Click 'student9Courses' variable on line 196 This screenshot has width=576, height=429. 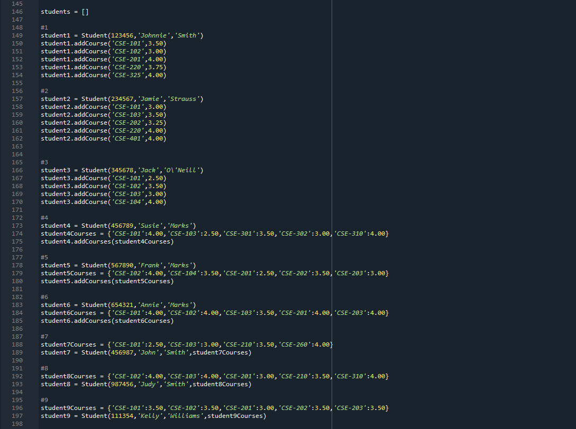68,408
